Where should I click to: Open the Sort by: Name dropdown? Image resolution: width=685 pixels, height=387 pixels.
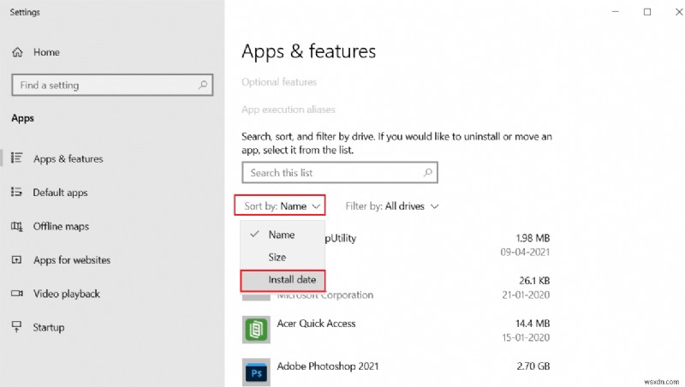point(281,206)
